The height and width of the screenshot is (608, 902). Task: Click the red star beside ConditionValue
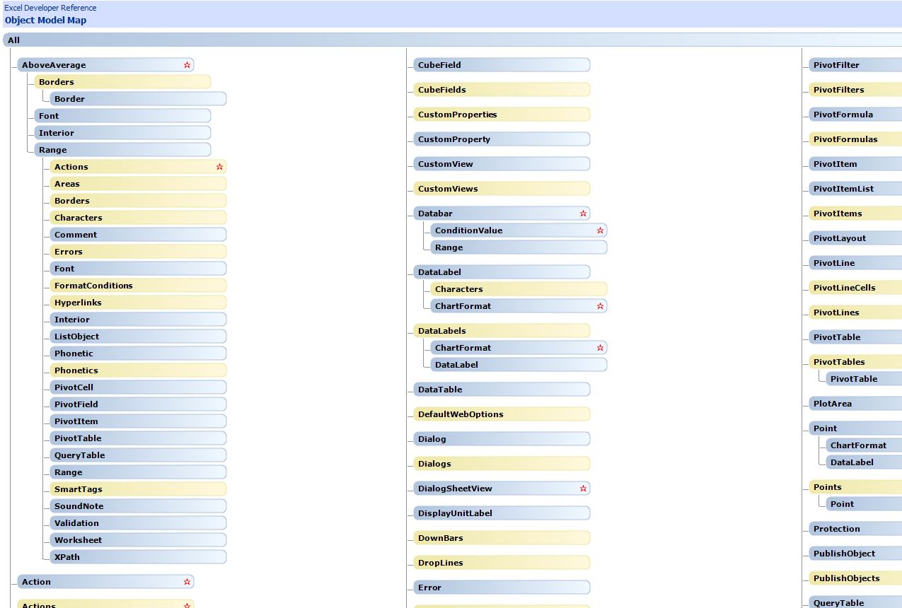pyautogui.click(x=600, y=230)
